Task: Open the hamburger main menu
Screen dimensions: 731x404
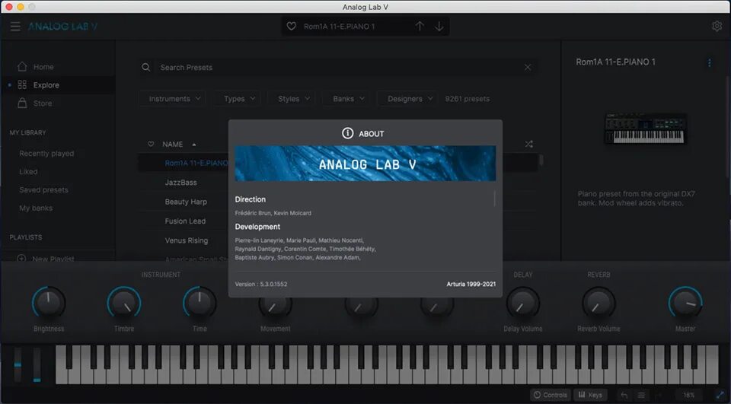Action: coord(15,27)
